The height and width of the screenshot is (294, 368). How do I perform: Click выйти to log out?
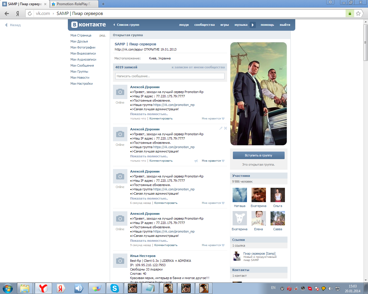pos(285,25)
